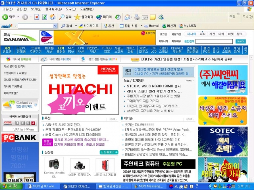The image size is (254, 190).
Task: Click the Contact us banner
Action: [x=20, y=105]
